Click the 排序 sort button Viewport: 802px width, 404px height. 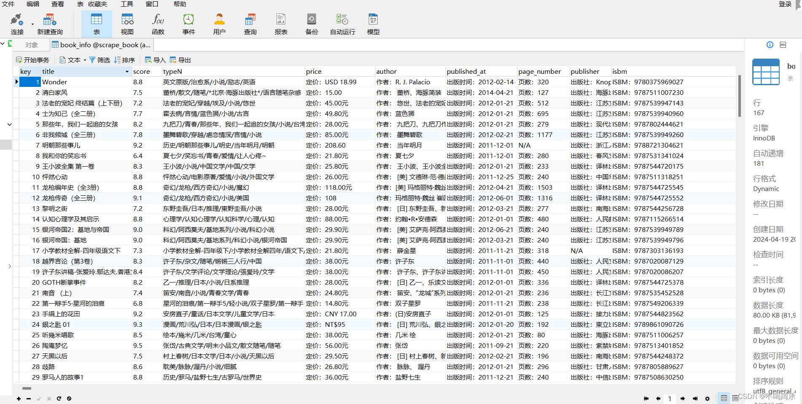[124, 60]
